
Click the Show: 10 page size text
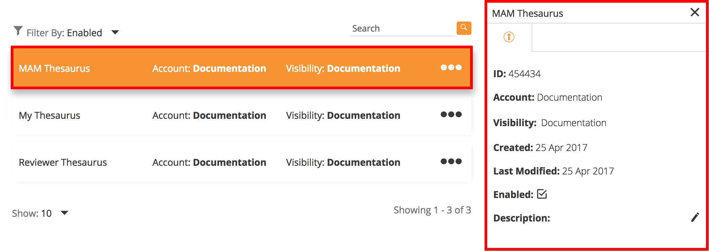tap(32, 213)
